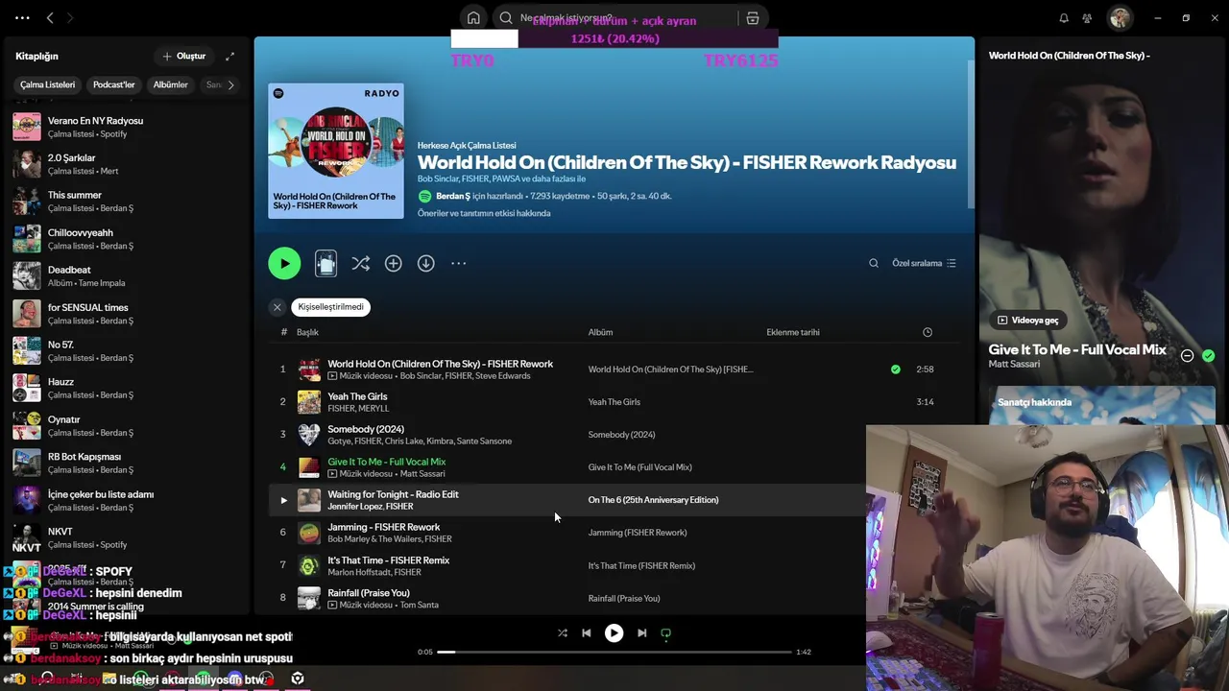1229x691 pixels.
Task: Toggle shuffle in the player bar
Action: [x=563, y=633]
